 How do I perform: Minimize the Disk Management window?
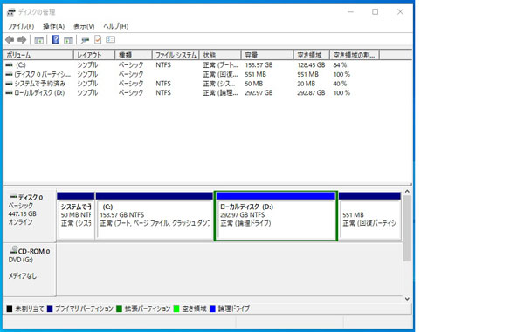click(x=350, y=12)
